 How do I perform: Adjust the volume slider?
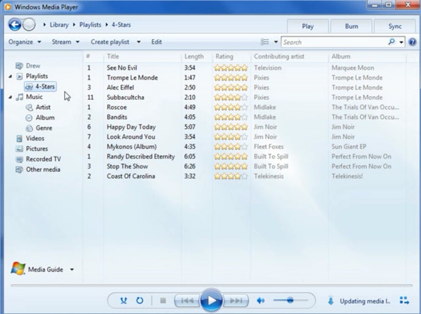[x=290, y=300]
